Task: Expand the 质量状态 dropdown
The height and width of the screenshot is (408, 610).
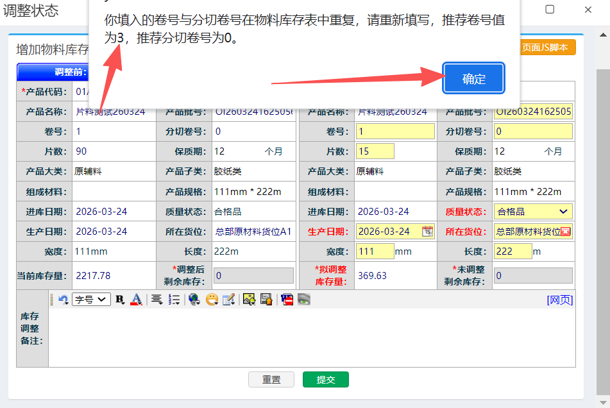Action: pos(563,212)
